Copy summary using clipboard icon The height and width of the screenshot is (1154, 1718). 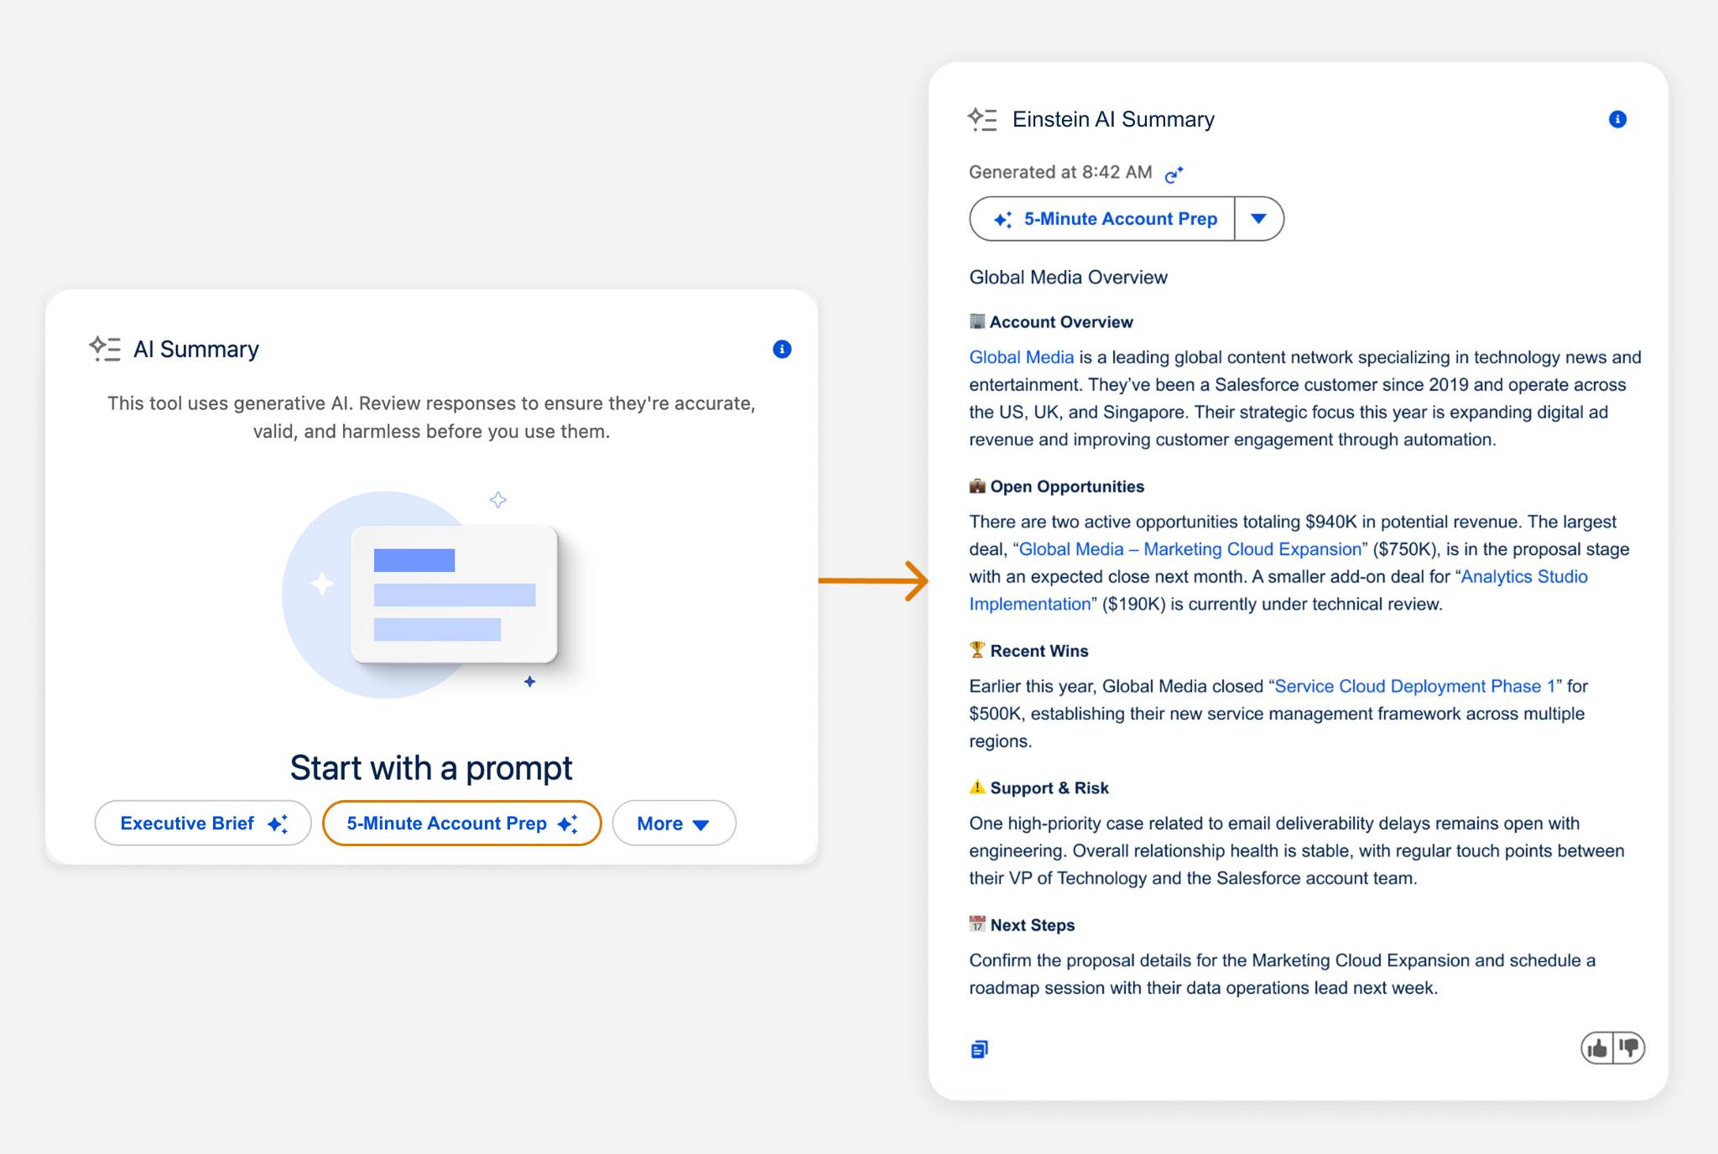979,1049
